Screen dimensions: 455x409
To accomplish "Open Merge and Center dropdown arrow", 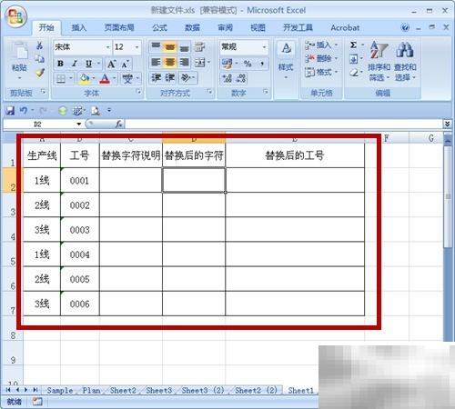I will pyautogui.click(x=208, y=63).
